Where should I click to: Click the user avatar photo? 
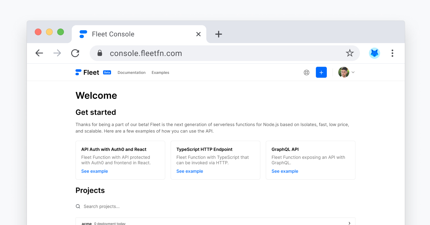[343, 72]
